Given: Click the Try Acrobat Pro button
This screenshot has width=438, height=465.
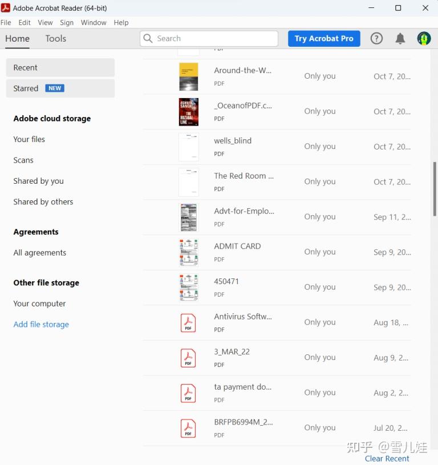Looking at the screenshot, I should (x=324, y=39).
